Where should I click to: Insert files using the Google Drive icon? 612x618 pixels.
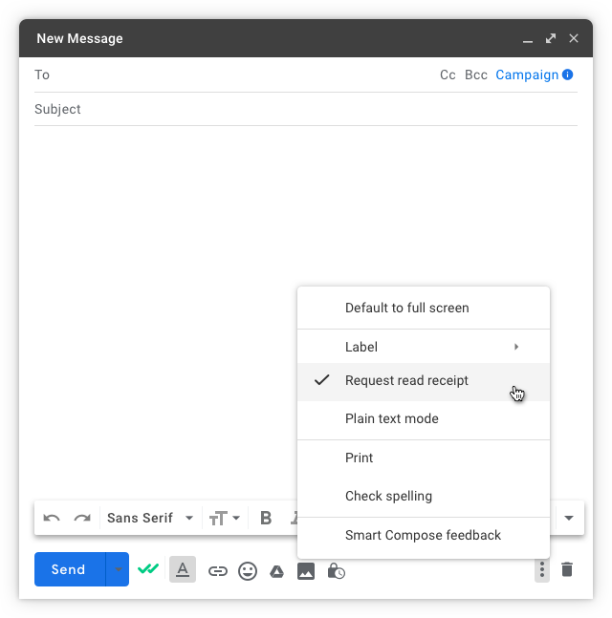pyautogui.click(x=276, y=570)
